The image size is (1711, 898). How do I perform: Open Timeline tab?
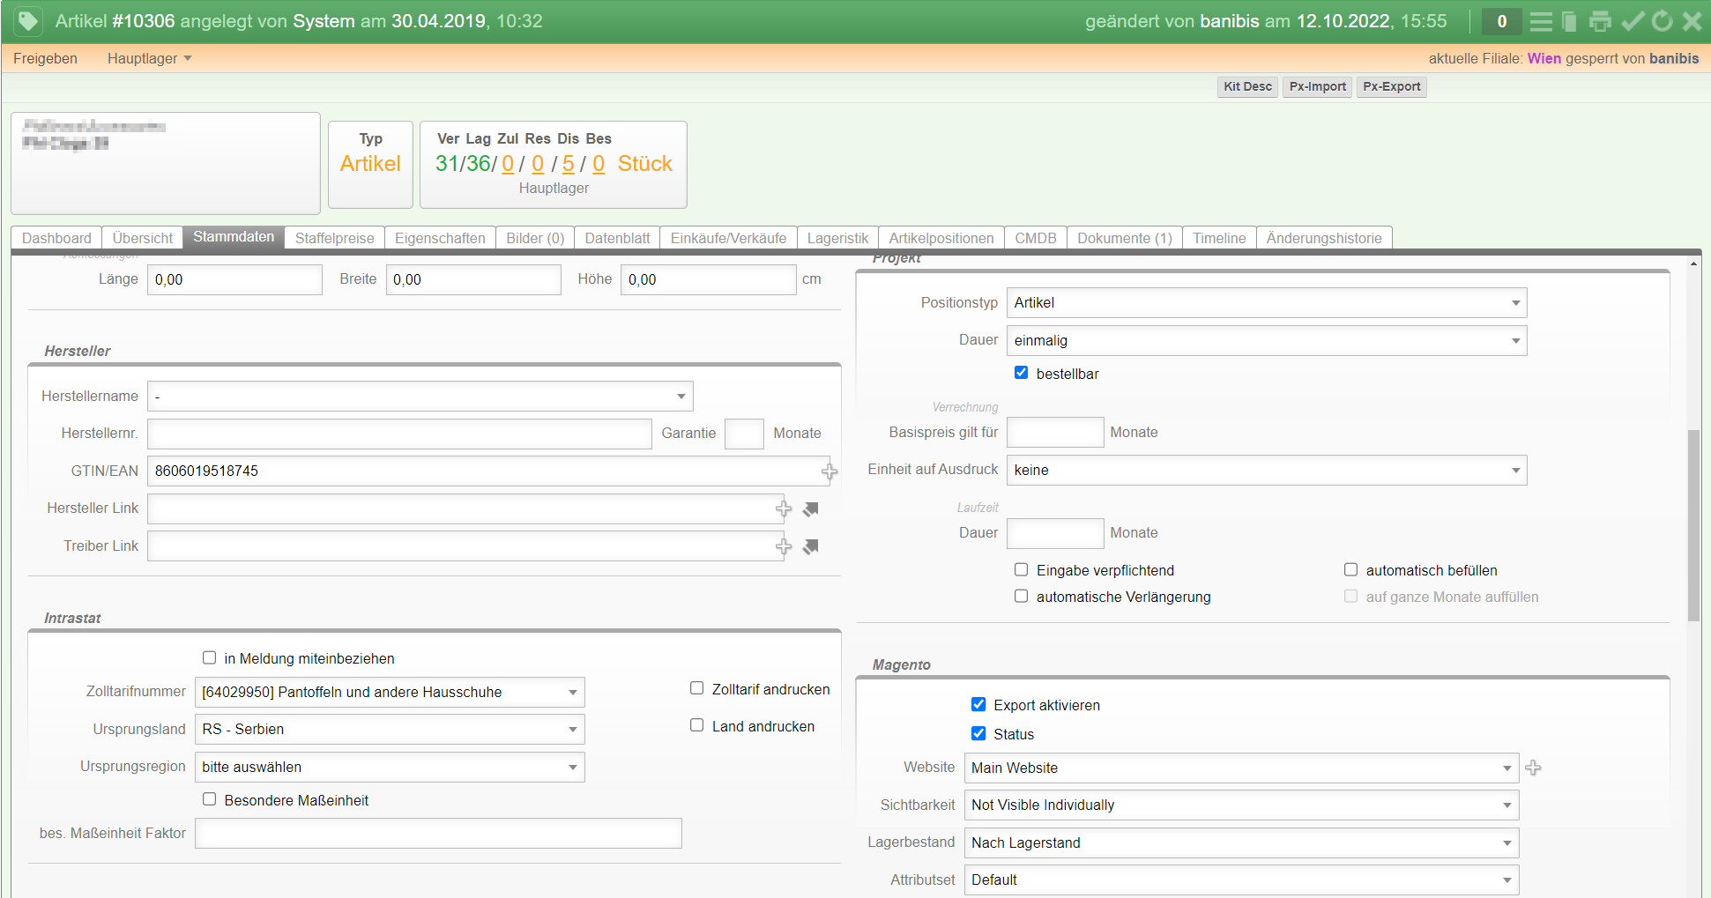(x=1219, y=238)
